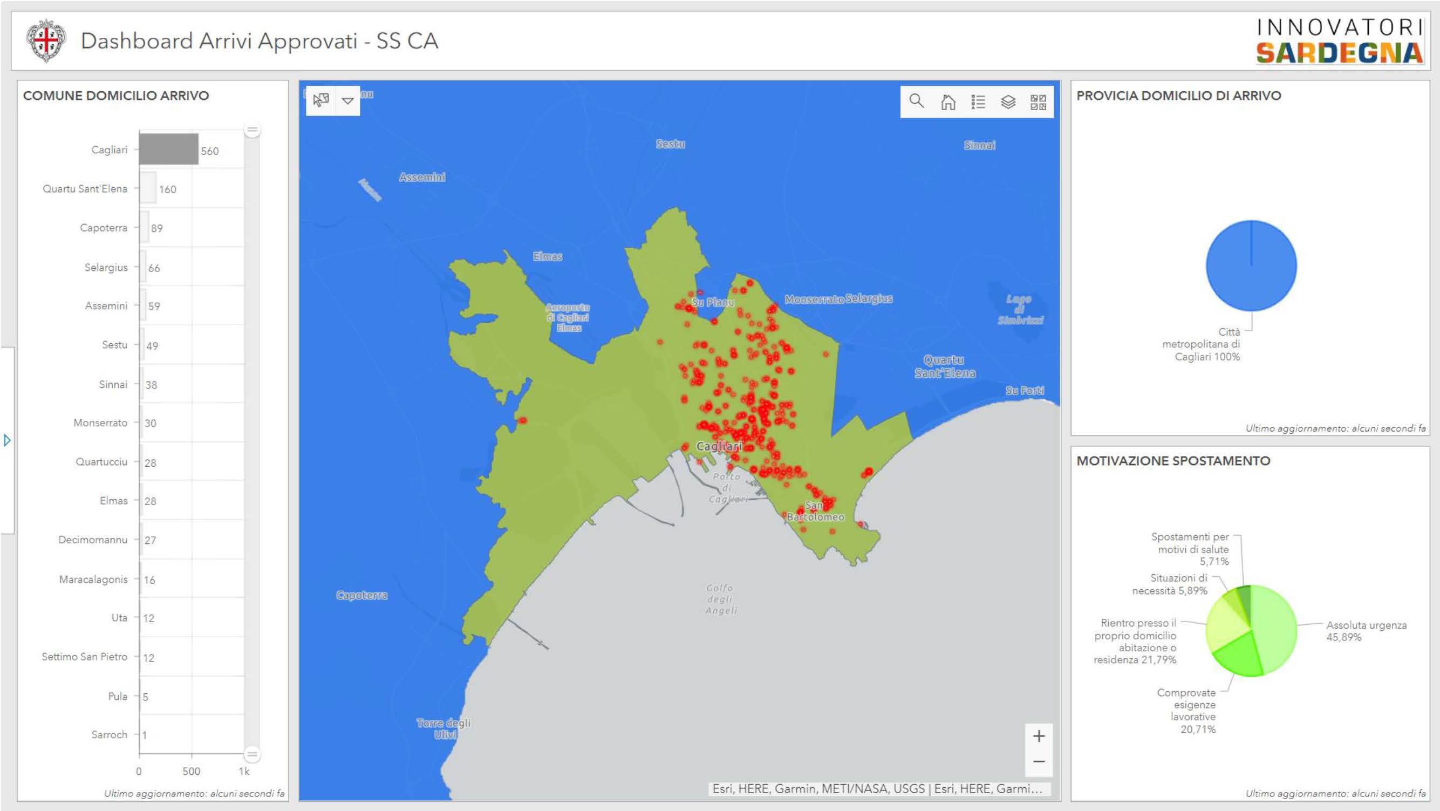Open the map layers icon

tap(1008, 102)
